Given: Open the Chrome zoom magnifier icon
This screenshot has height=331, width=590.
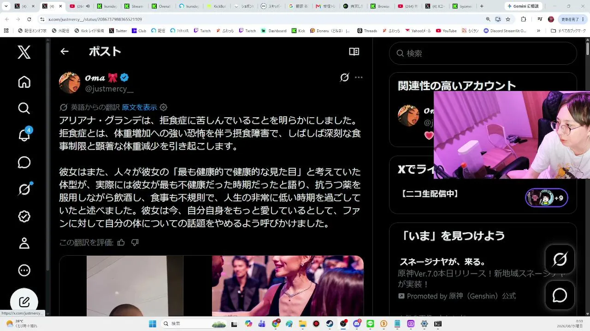Looking at the screenshot, I should pos(488,19).
